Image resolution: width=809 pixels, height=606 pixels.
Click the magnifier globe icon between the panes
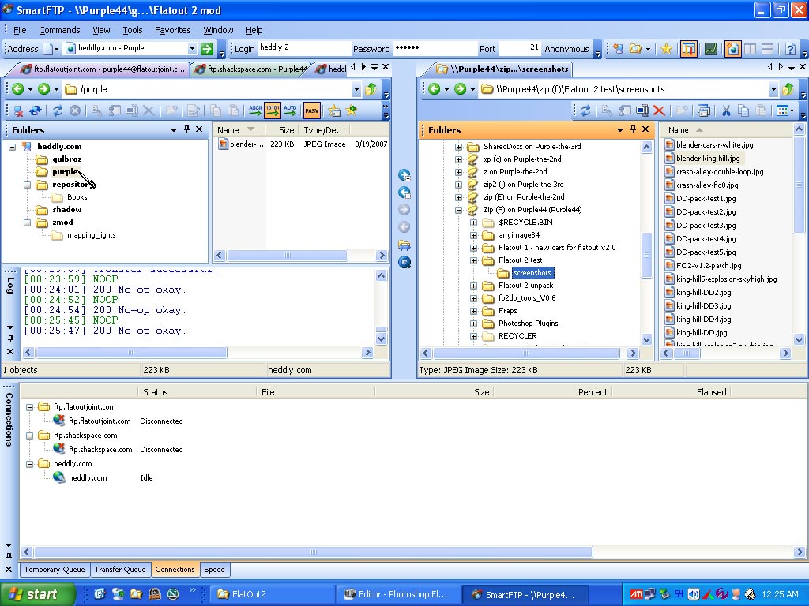[404, 262]
